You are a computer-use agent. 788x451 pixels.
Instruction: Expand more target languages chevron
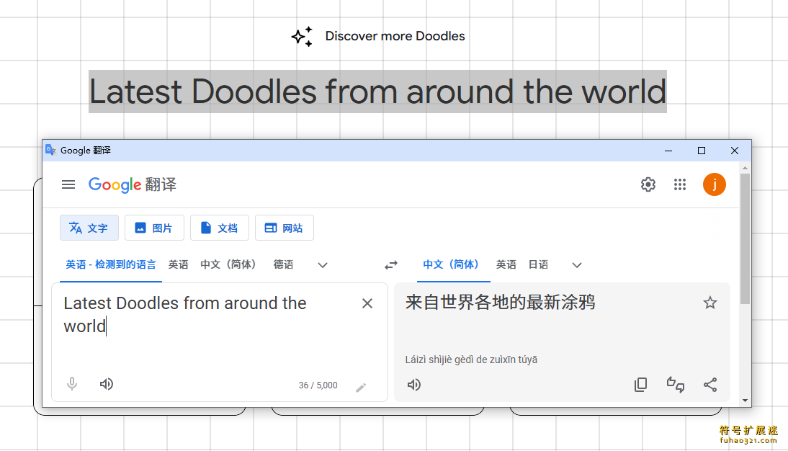(577, 265)
